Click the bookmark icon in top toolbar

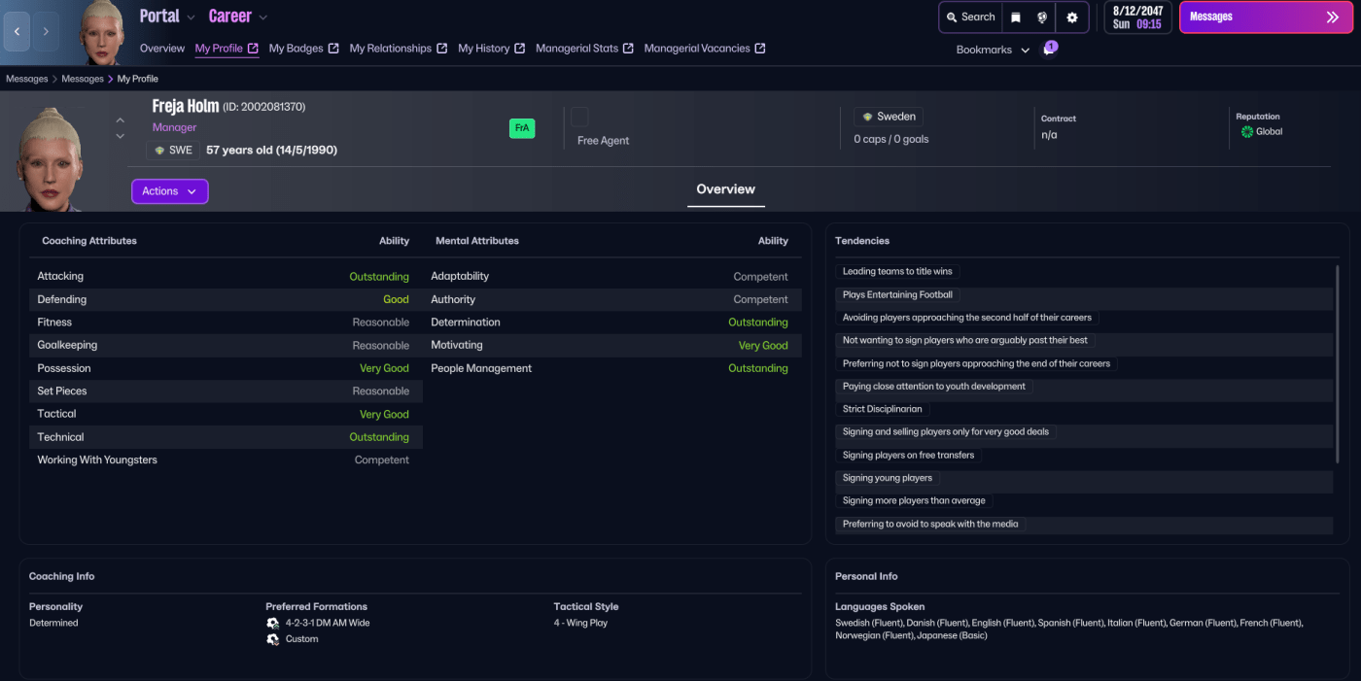click(1016, 17)
